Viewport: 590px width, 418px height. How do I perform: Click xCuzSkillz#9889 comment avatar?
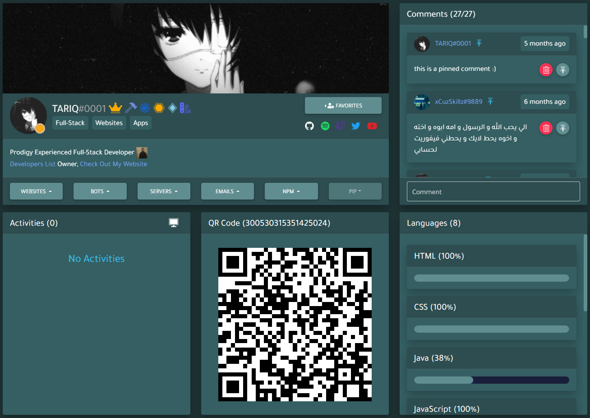click(422, 102)
